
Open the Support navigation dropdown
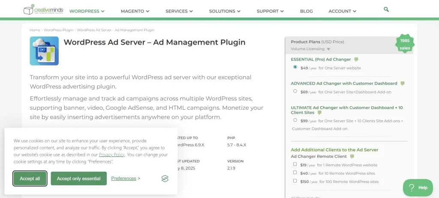point(270,11)
